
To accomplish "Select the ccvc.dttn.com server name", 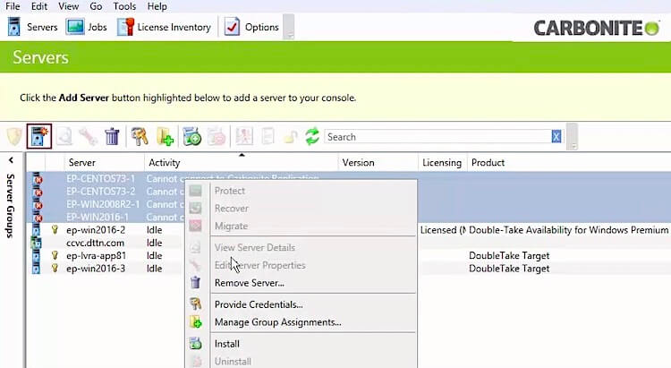I will 95,243.
